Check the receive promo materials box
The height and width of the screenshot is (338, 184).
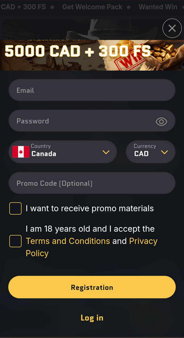15,208
